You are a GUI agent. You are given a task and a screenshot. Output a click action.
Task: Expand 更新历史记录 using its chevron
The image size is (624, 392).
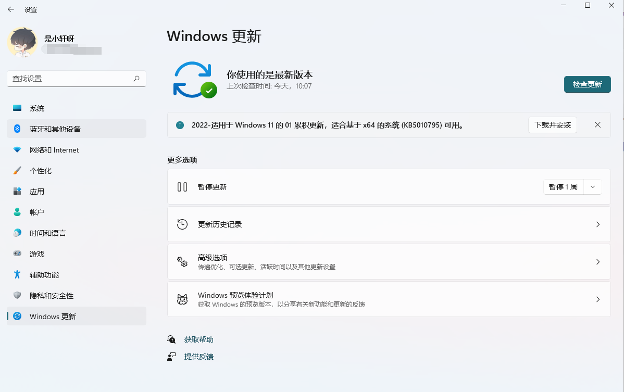coord(597,224)
